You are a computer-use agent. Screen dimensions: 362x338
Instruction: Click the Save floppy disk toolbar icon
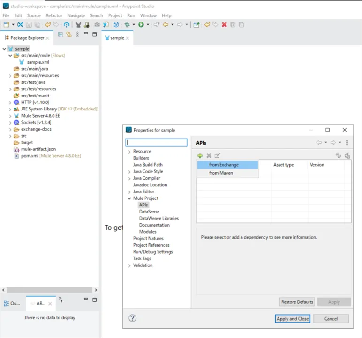[x=29, y=25]
